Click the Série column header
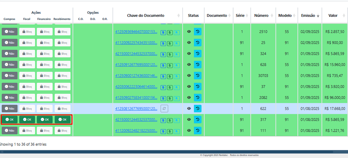This screenshot has width=348, height=158. pyautogui.click(x=240, y=16)
